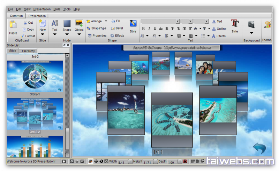Click the play presentation button
This screenshot has width=279, height=171.
[77, 161]
